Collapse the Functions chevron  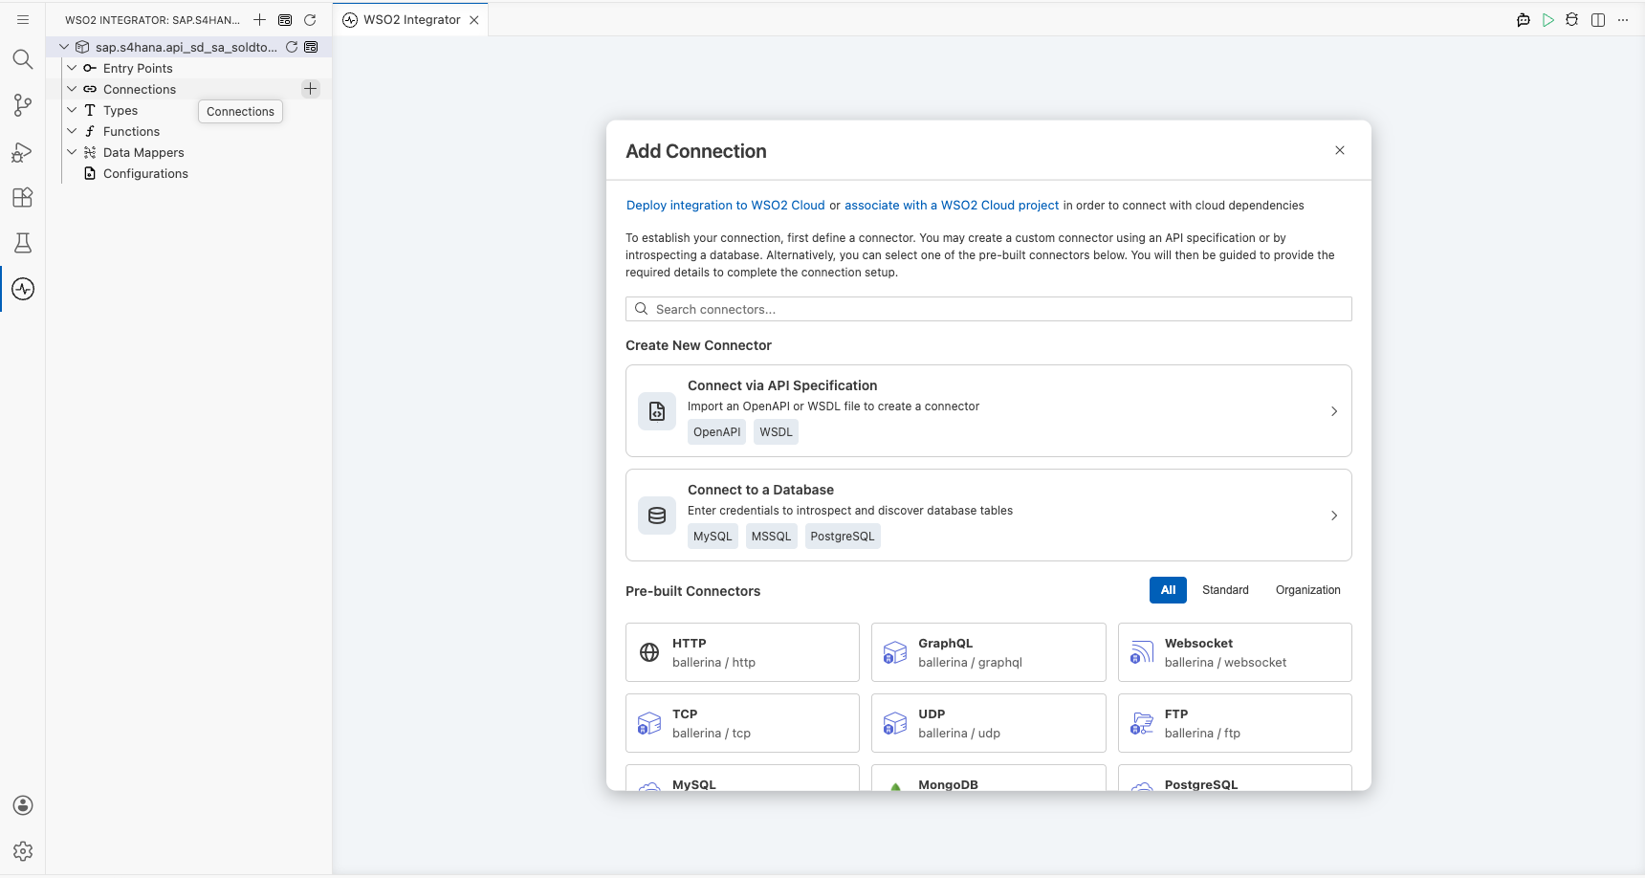coord(72,131)
